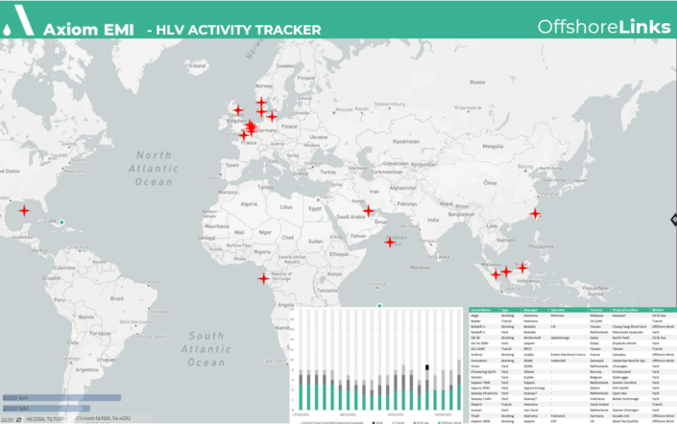This screenshot has height=424, width=677.
Task: Click the red marker near Brunei
Action: [x=522, y=268]
